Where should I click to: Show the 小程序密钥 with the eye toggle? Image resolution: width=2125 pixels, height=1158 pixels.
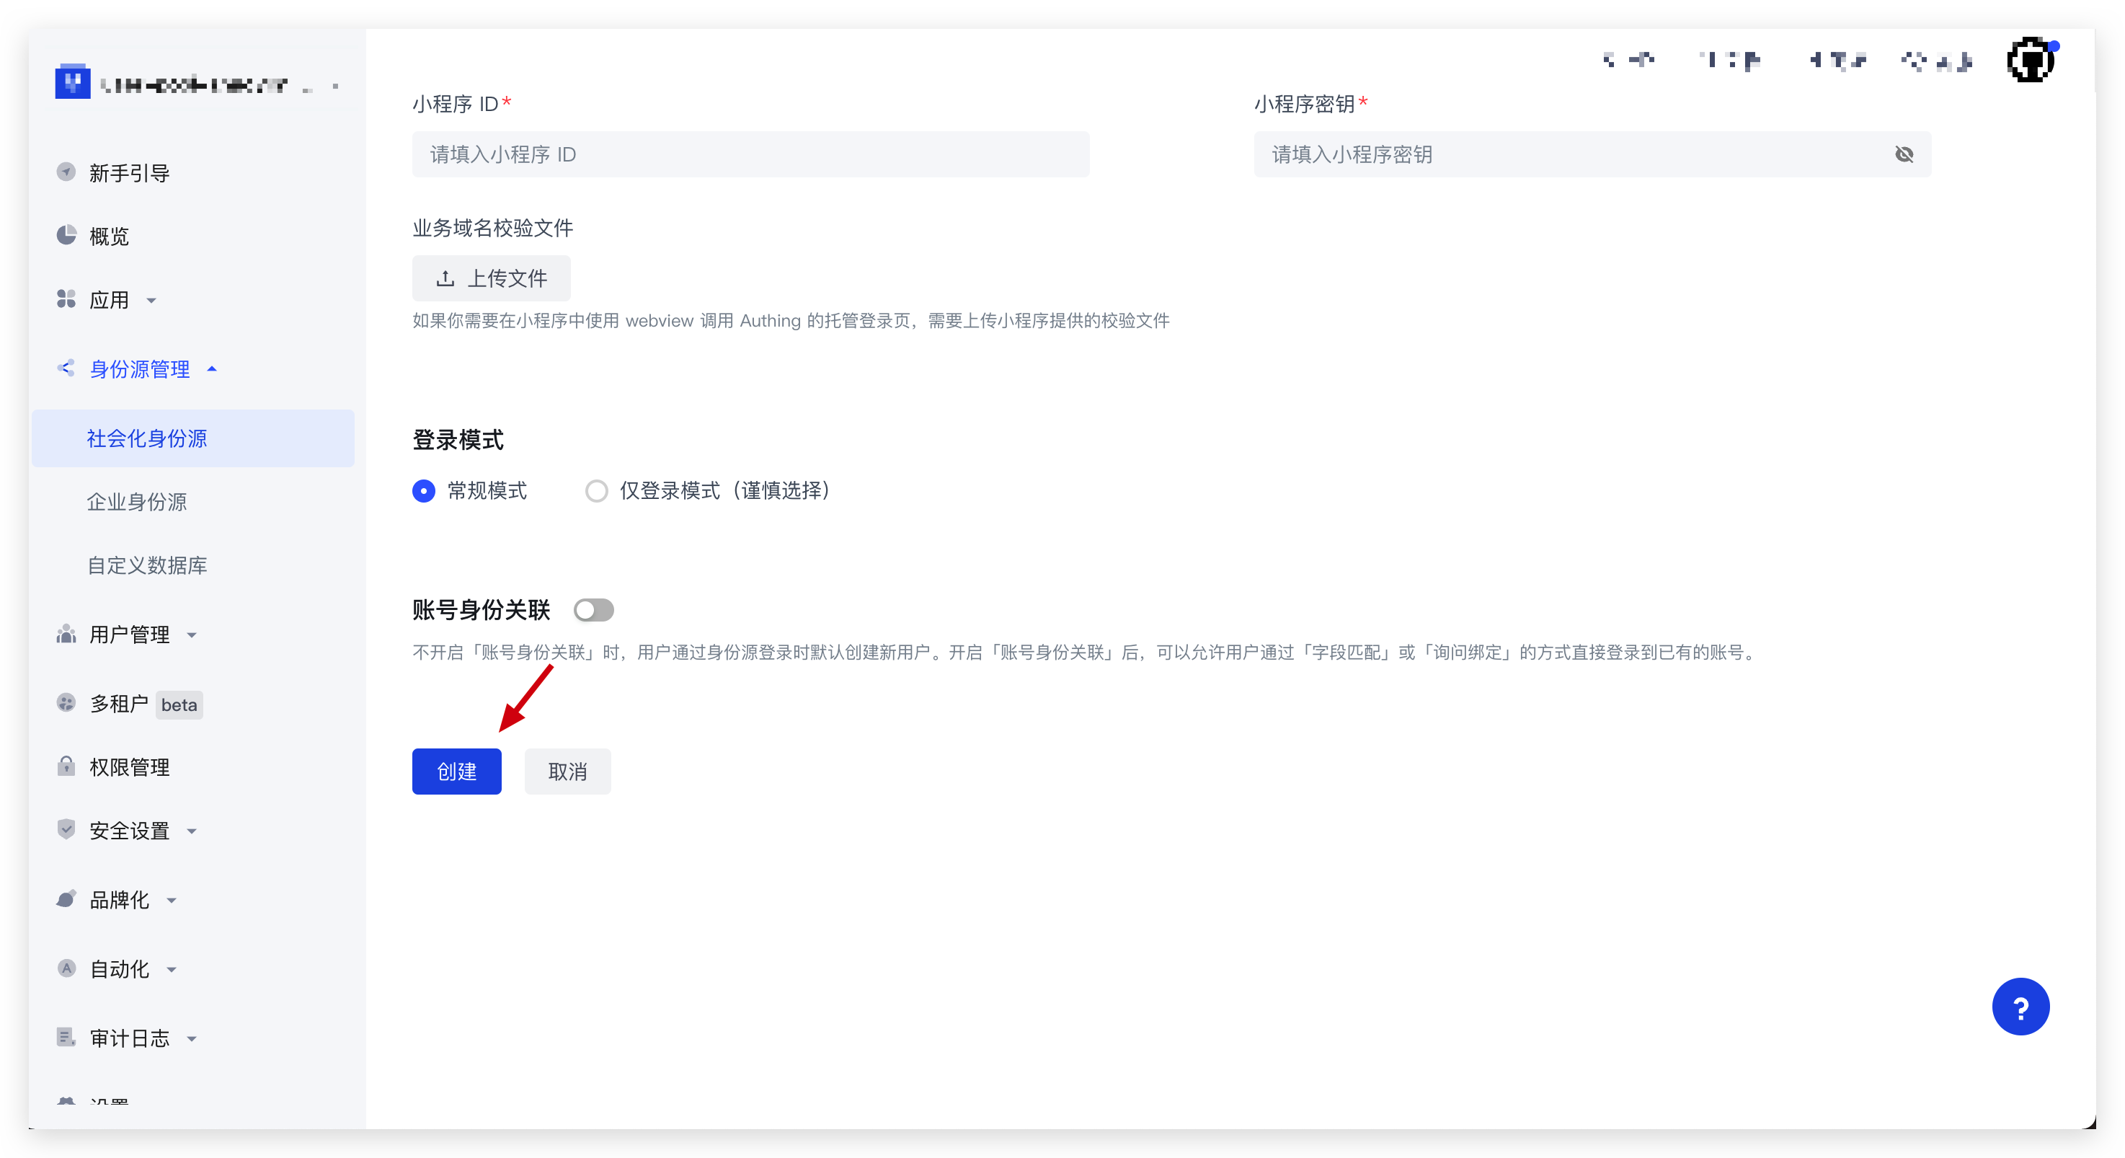(1906, 154)
